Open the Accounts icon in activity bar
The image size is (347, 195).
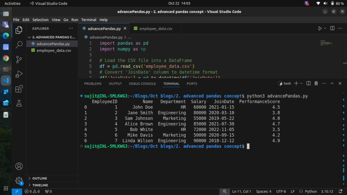click(19, 166)
